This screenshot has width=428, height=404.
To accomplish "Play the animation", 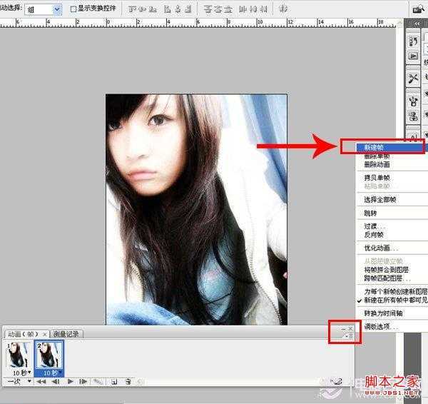I will pos(70,382).
